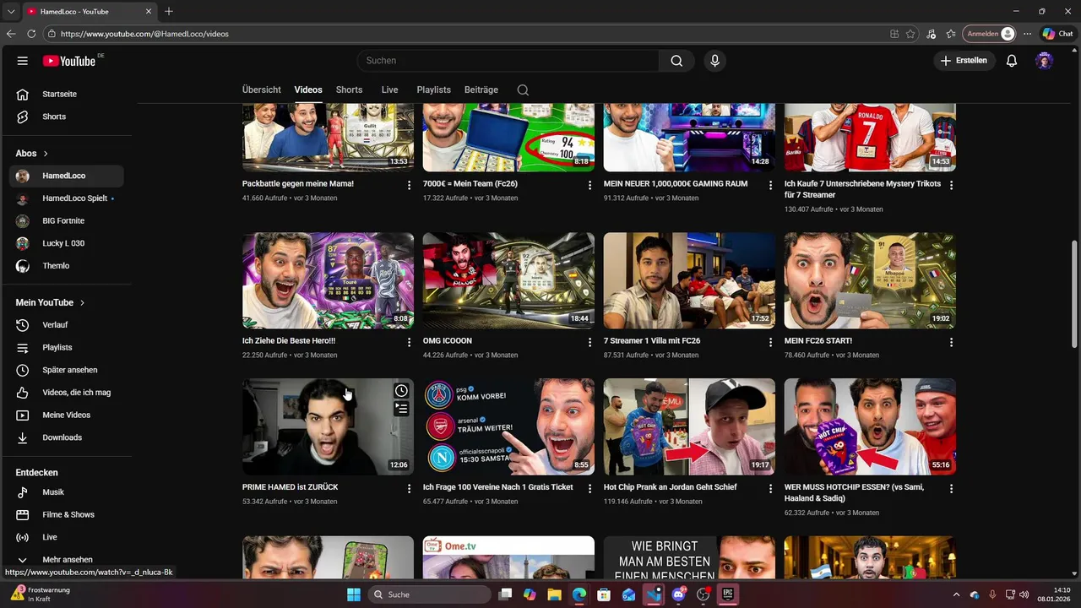Open Musik under Entdecken

tap(66, 492)
